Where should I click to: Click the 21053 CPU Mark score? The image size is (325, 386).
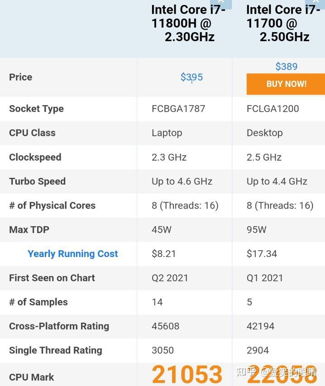pos(186,375)
